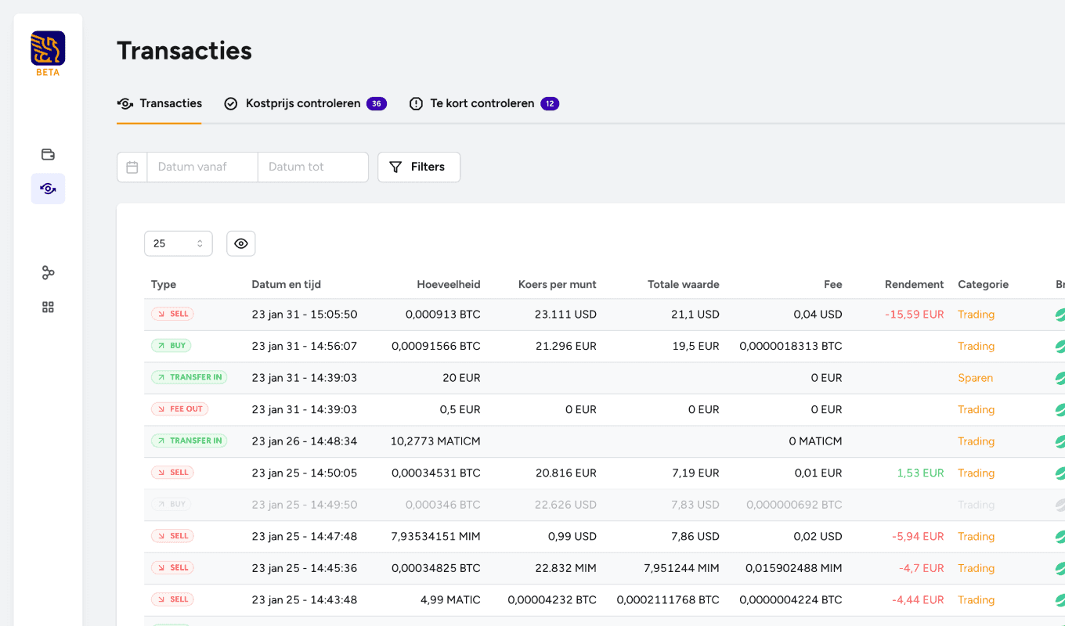Click the 12 badge on Te kort tab

pos(550,103)
